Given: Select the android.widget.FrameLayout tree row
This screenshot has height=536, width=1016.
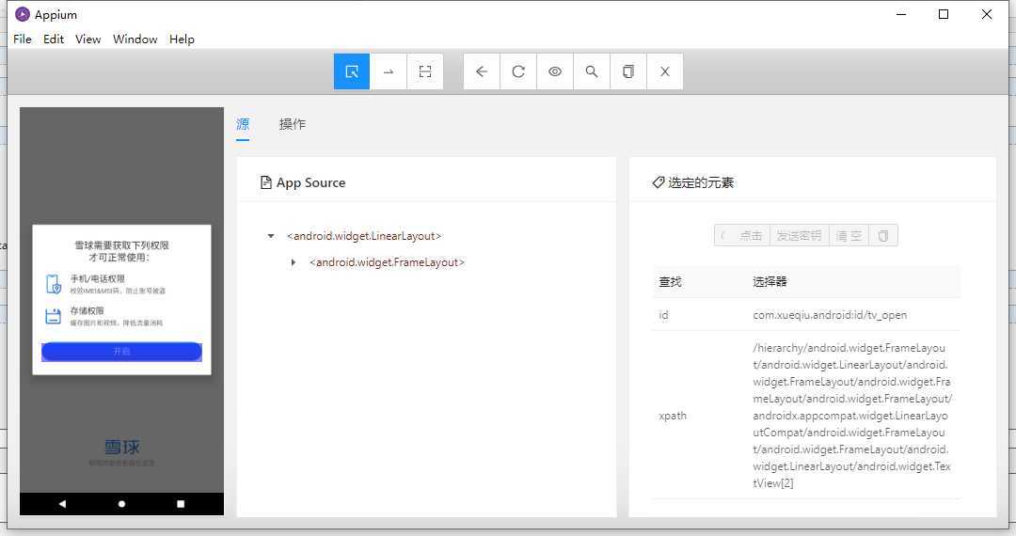Looking at the screenshot, I should [x=387, y=262].
